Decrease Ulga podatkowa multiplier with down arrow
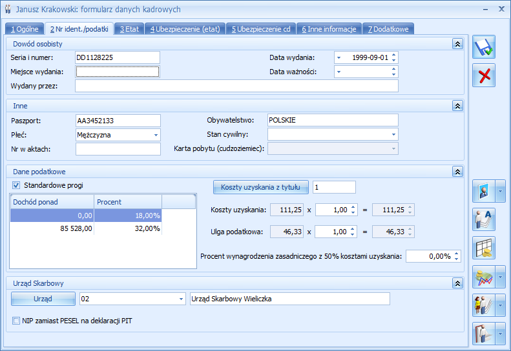Screen dimensions: 511x351 (x=352, y=234)
